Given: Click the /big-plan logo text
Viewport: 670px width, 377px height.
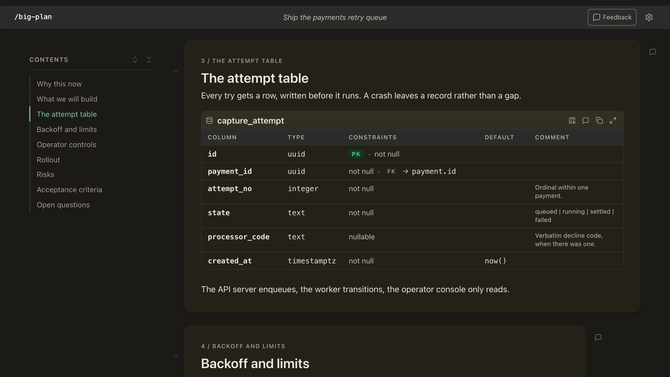Looking at the screenshot, I should click(33, 17).
